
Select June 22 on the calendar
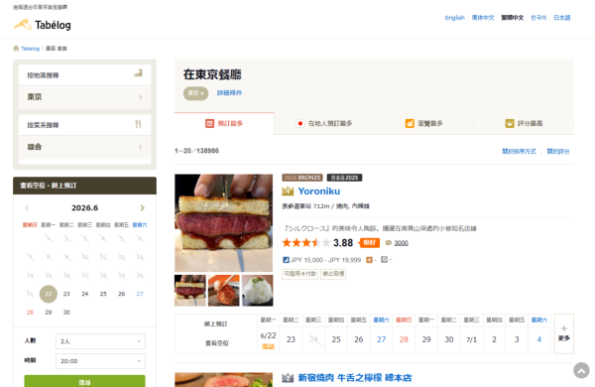[49, 294]
